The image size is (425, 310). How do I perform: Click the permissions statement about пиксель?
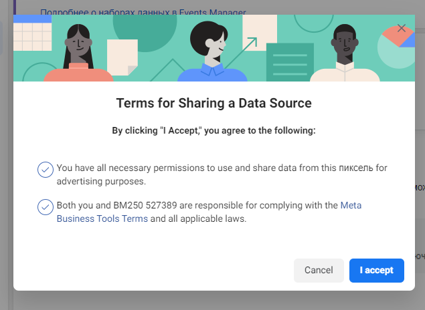tap(221, 174)
